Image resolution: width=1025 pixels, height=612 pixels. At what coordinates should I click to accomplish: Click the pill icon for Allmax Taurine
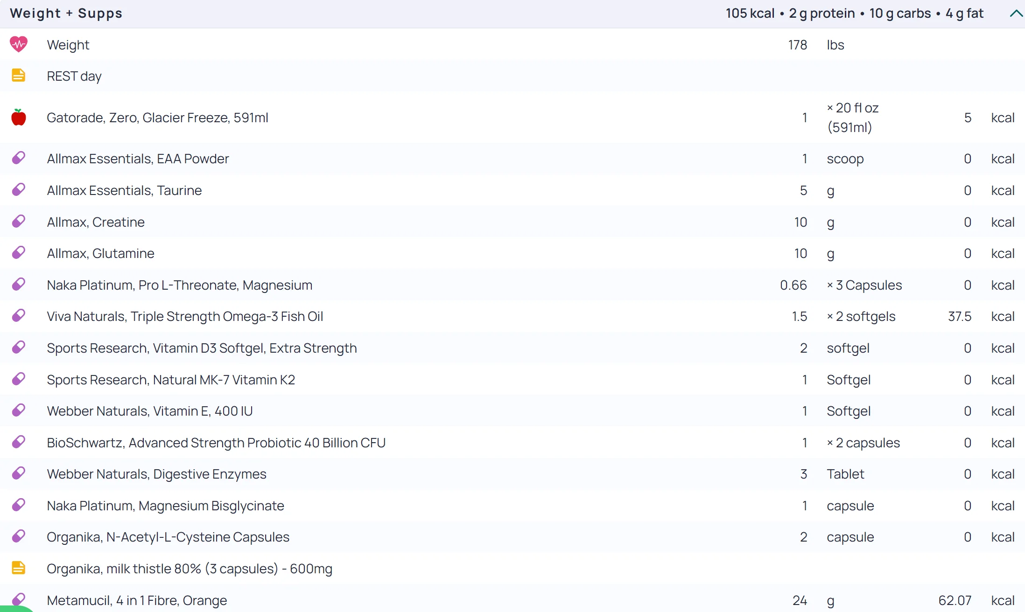coord(19,189)
